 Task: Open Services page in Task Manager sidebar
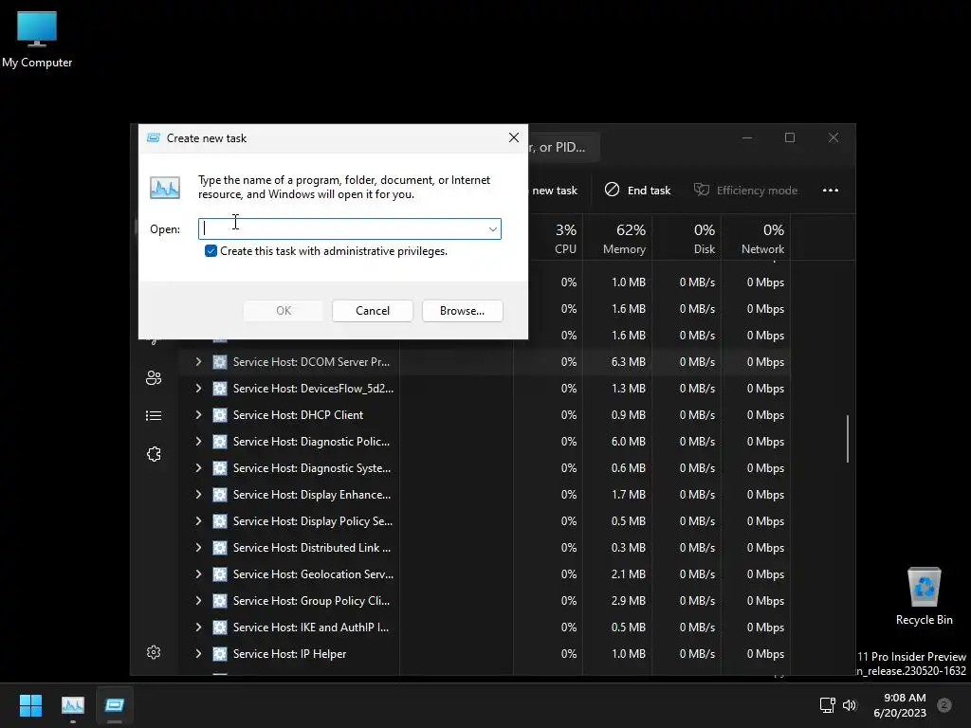coord(154,454)
